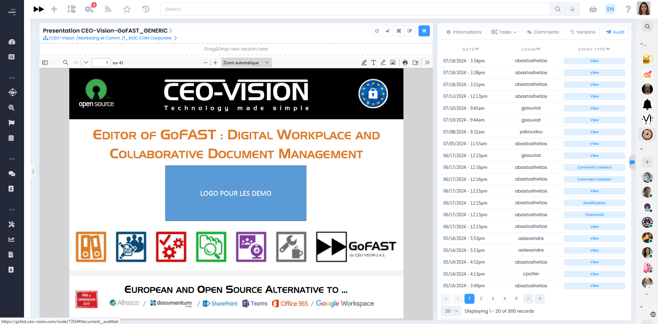Toggle the PDF viewer sidebar
The width and height of the screenshot is (658, 324).
click(45, 62)
